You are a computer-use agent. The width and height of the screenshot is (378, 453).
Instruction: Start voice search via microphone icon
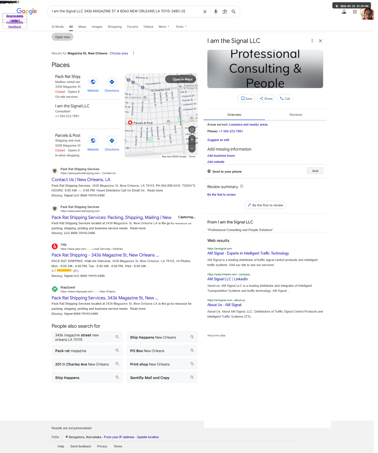coord(216,11)
